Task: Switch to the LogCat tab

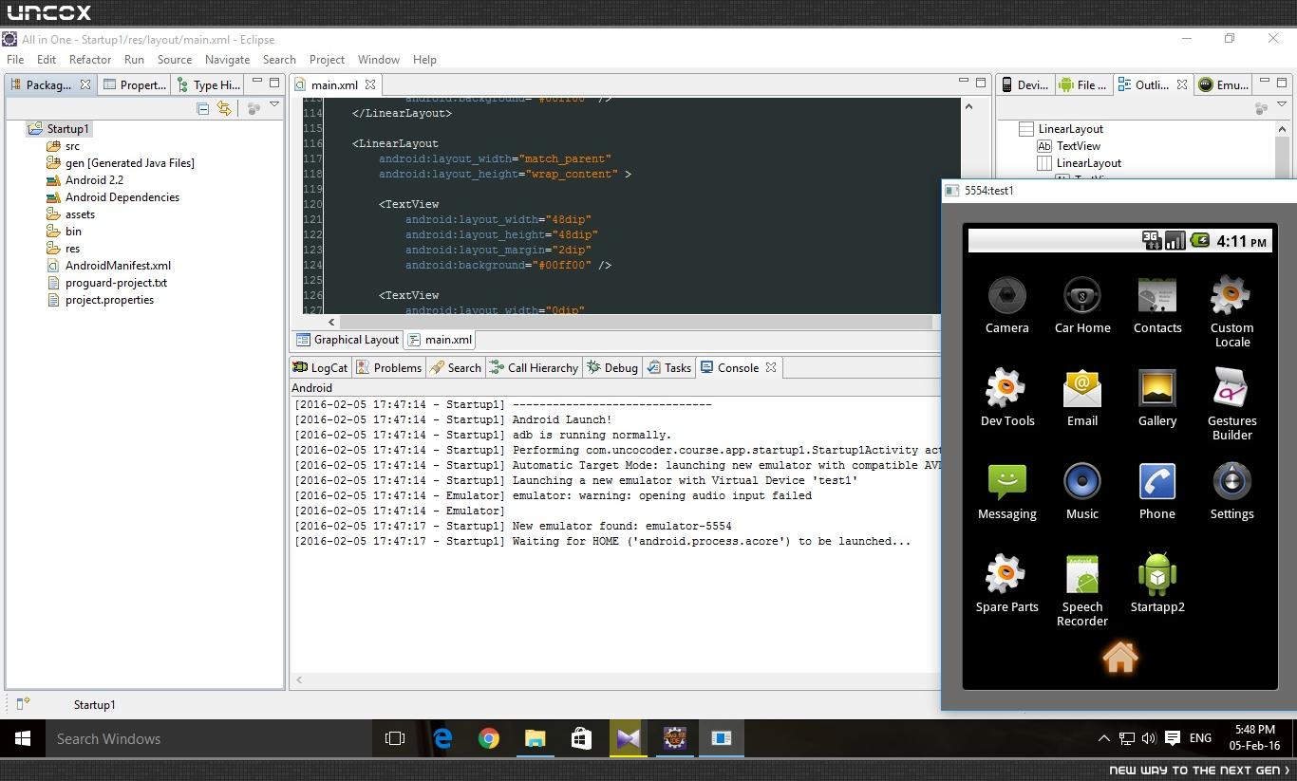Action: [x=321, y=367]
